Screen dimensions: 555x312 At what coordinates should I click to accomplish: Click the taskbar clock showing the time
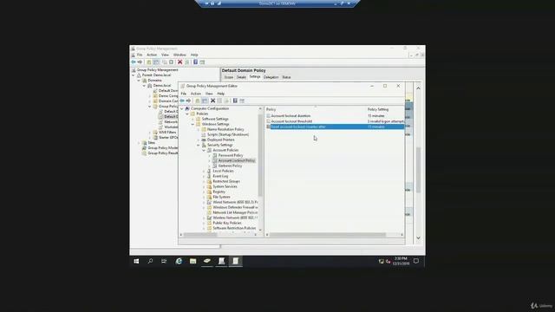pos(401,261)
